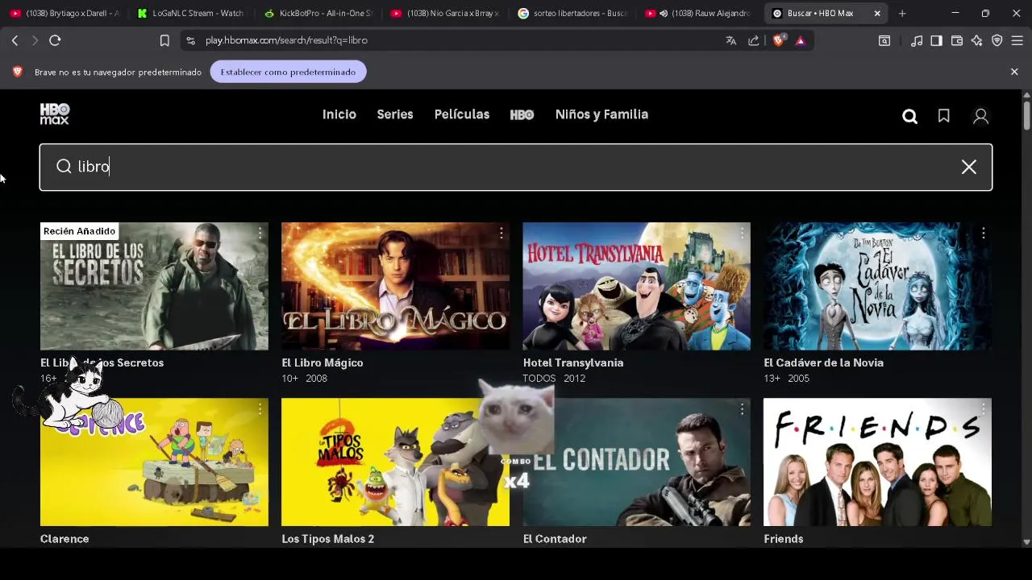Open Series in the navigation
Viewport: 1032px width, 580px height.
tap(395, 114)
